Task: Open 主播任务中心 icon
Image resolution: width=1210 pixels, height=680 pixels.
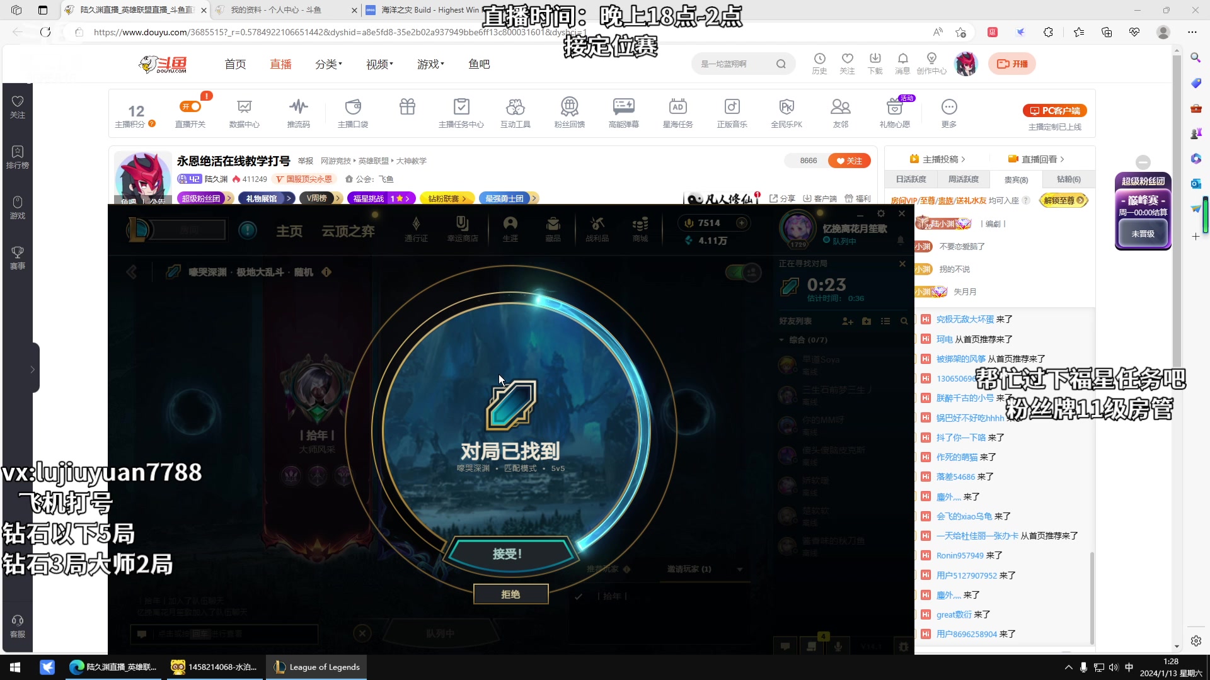Action: pyautogui.click(x=461, y=113)
